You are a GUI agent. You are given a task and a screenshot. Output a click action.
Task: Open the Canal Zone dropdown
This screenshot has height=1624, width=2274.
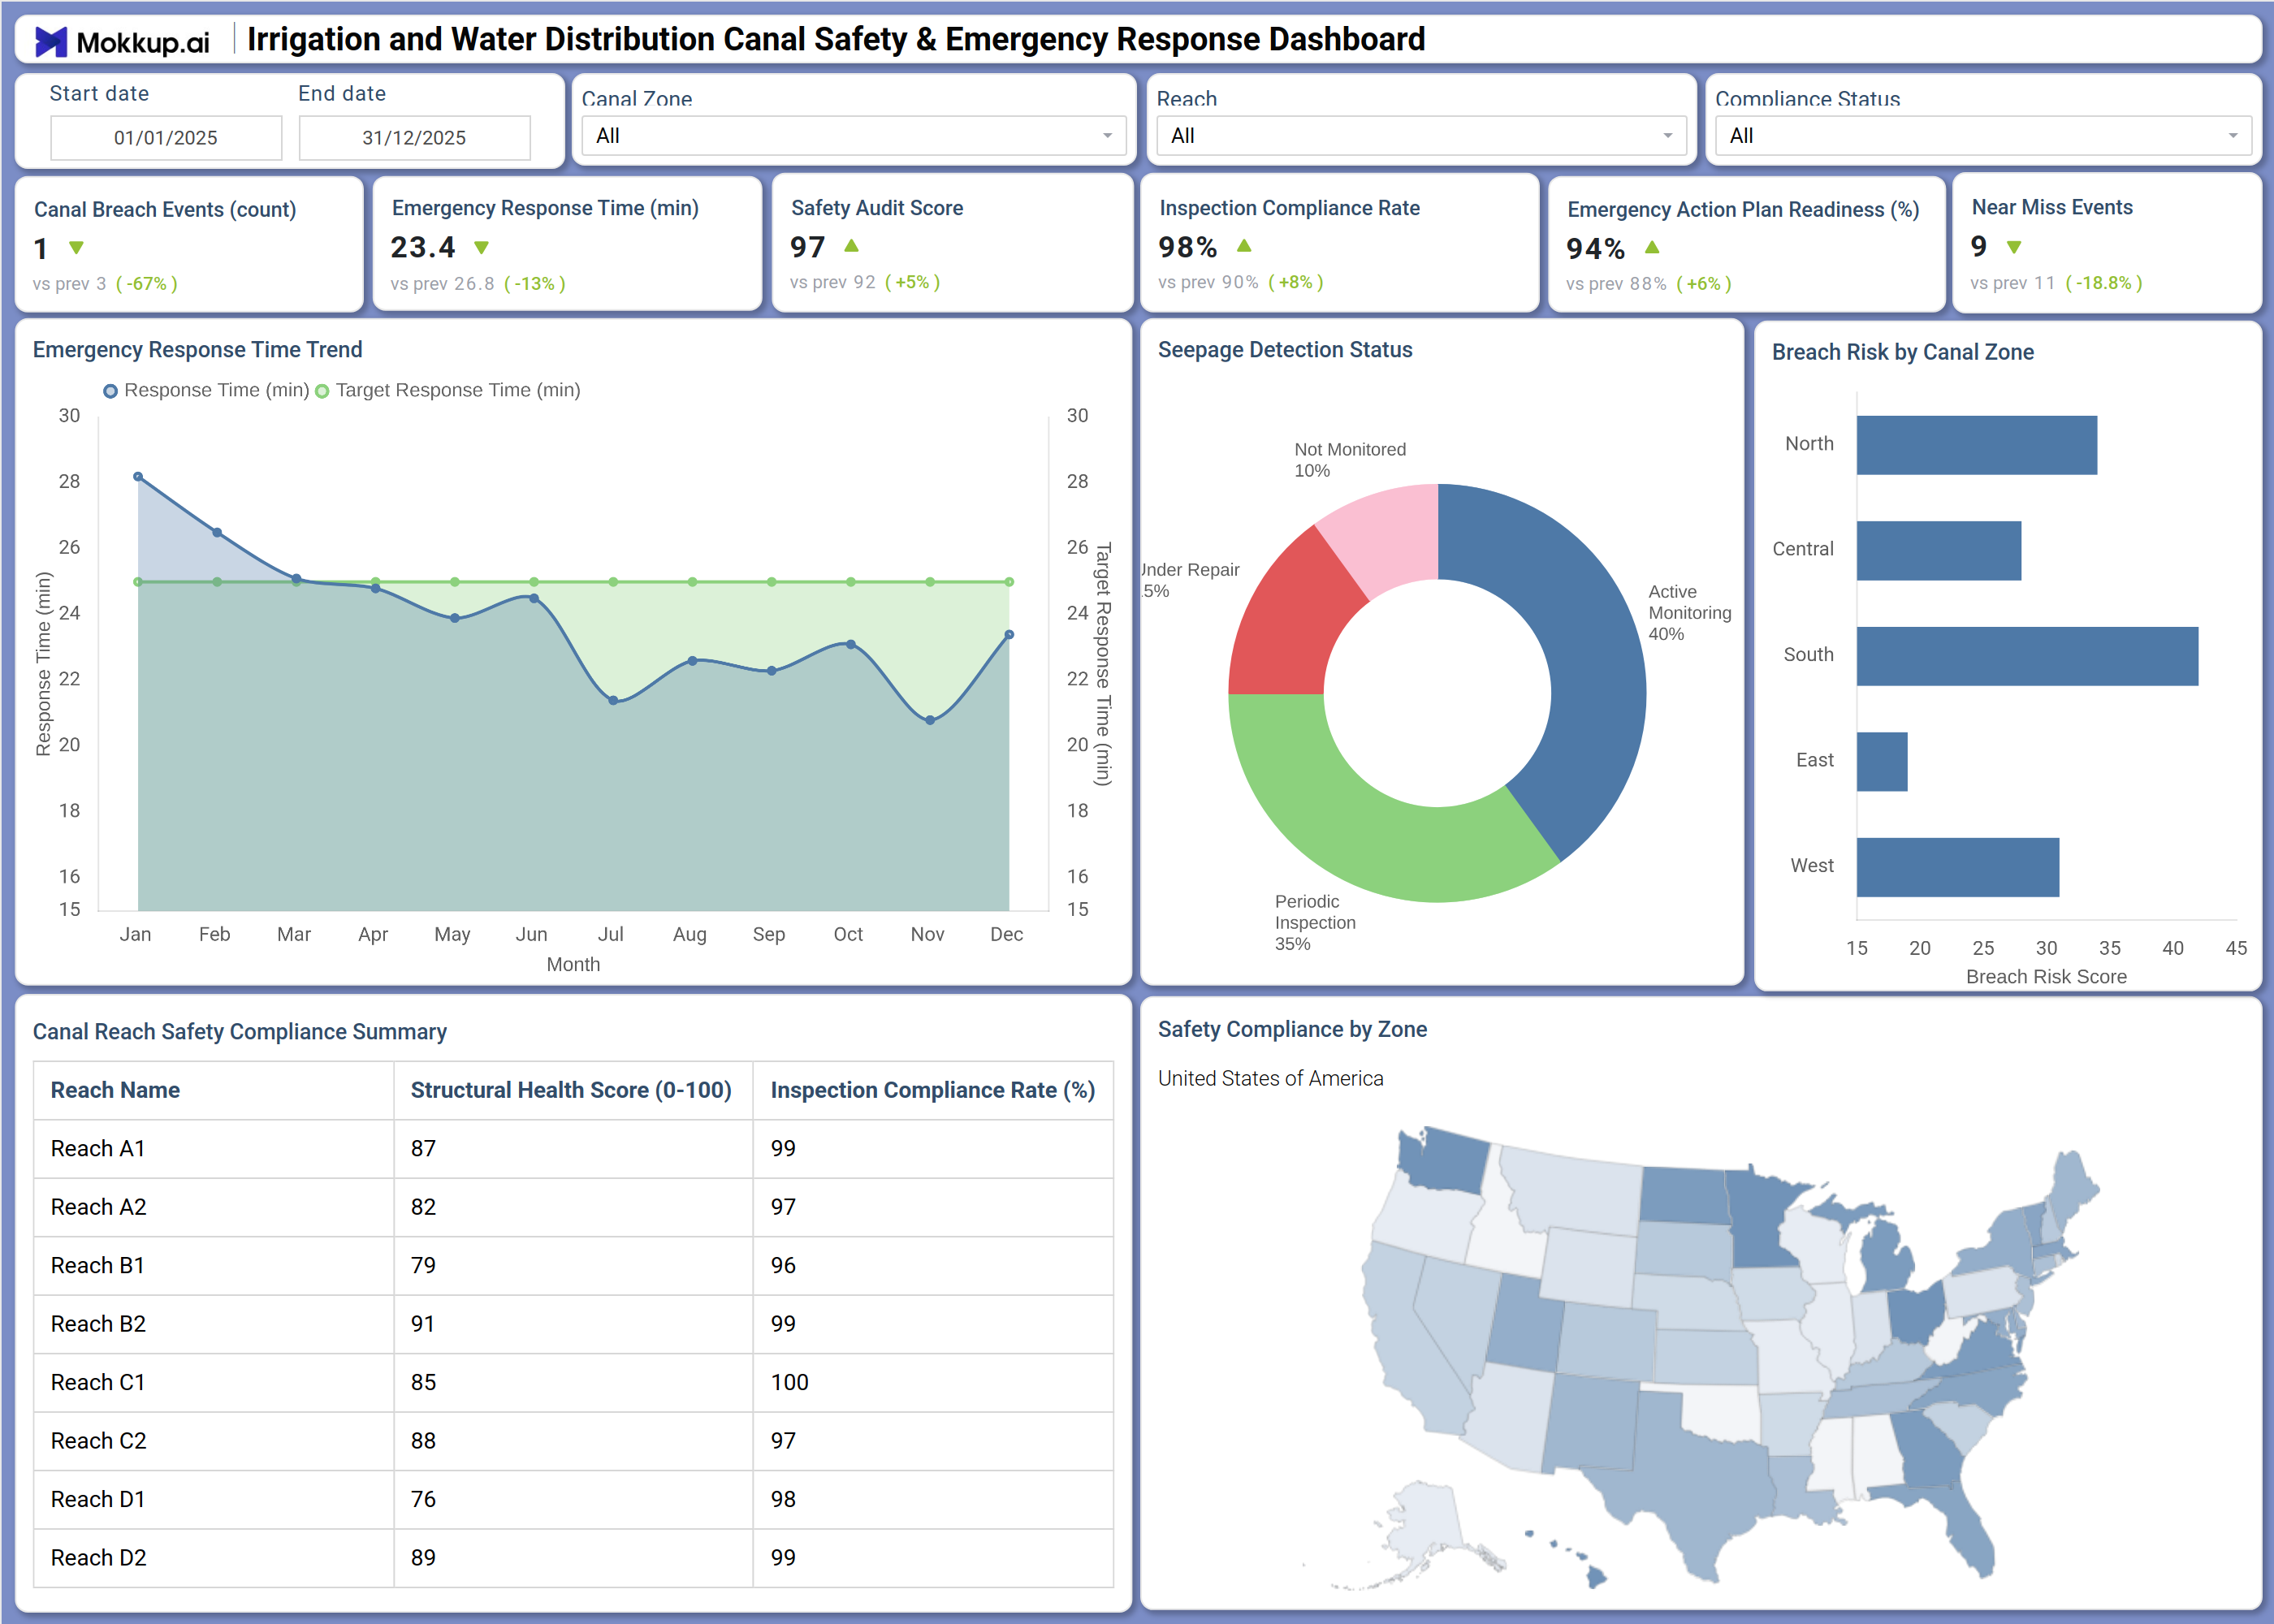(x=853, y=136)
